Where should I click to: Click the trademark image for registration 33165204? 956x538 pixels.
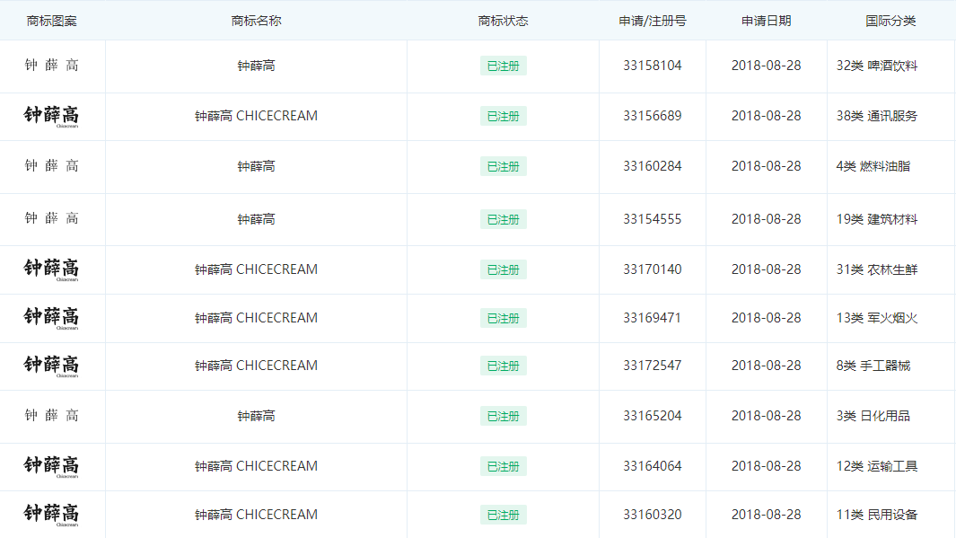click(x=51, y=416)
